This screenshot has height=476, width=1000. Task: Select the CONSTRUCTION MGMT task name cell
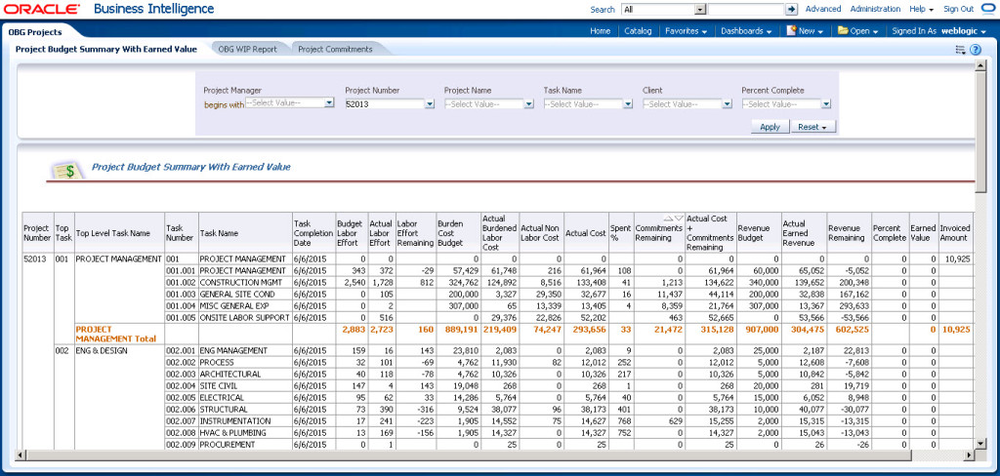tap(245, 282)
